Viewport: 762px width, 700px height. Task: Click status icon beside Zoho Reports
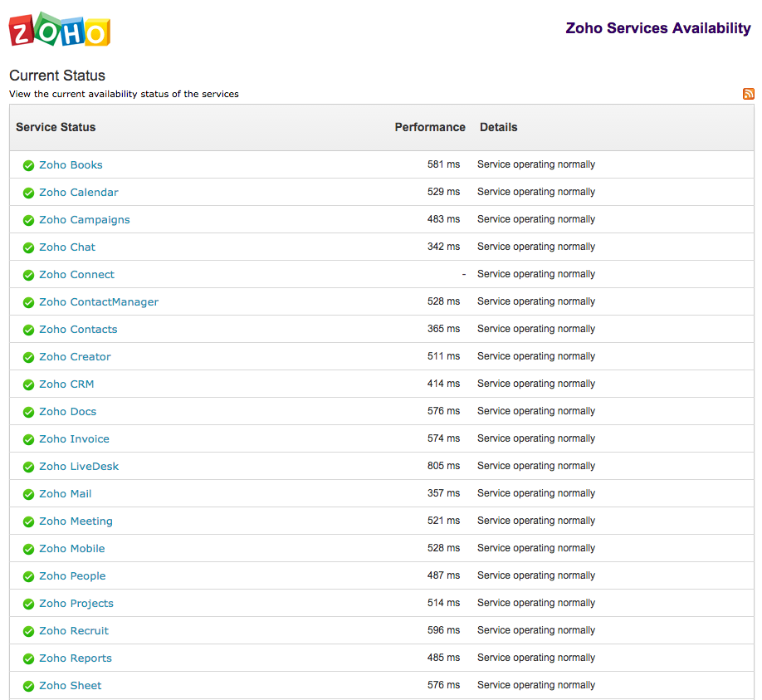29,658
